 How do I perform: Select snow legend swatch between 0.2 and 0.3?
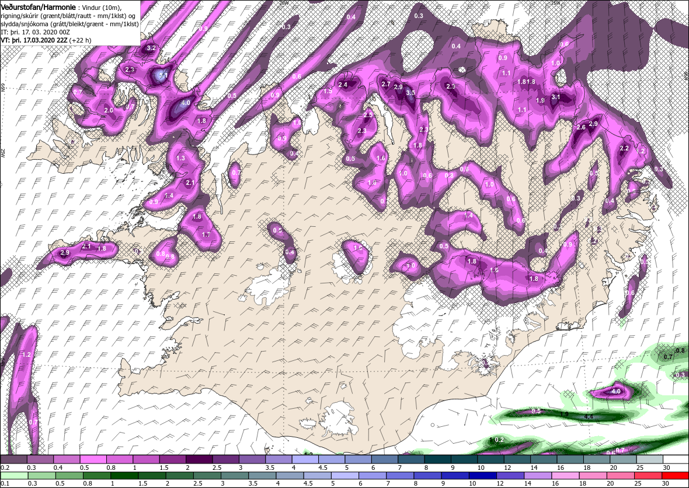tap(13, 459)
